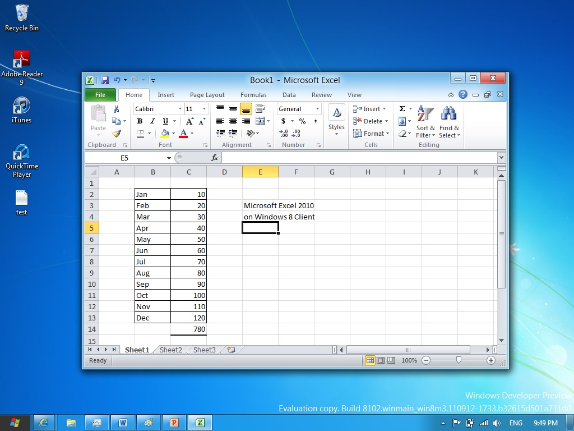Click the Accounting Number Format dollar icon
This screenshot has width=574, height=431.
coord(283,121)
